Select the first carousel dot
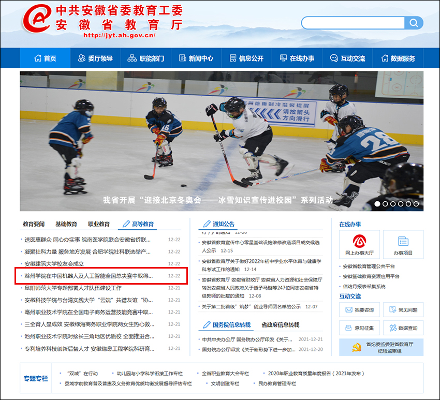Image resolution: width=440 pixels, height=400 pixels. tap(377, 204)
